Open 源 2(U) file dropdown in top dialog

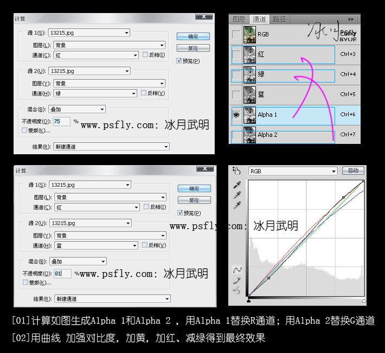point(89,71)
